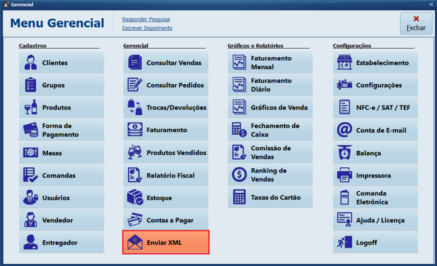Click the Mesas plate icon
437x266 pixels.
(30, 153)
